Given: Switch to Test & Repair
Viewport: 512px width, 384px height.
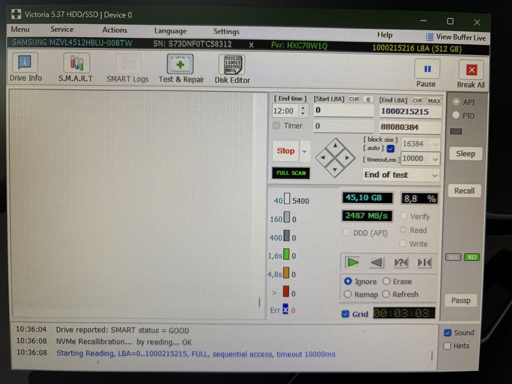Looking at the screenshot, I should tap(181, 68).
